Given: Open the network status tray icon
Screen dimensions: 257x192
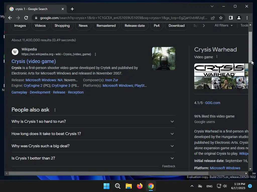Looking at the screenshot, I should point(219,186).
